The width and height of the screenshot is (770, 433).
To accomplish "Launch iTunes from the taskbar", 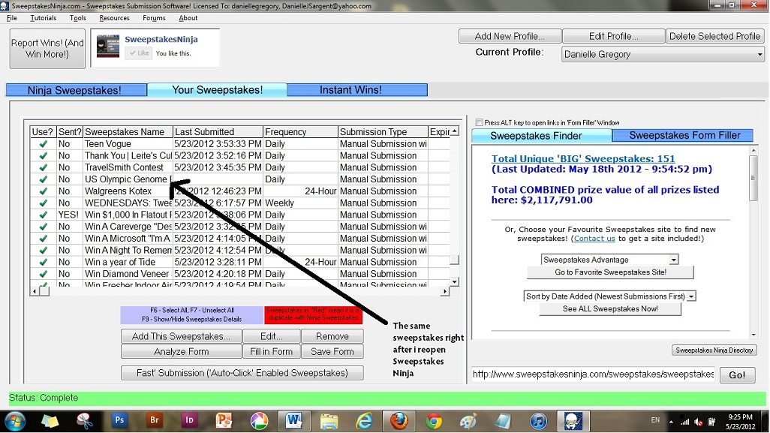I will (538, 421).
